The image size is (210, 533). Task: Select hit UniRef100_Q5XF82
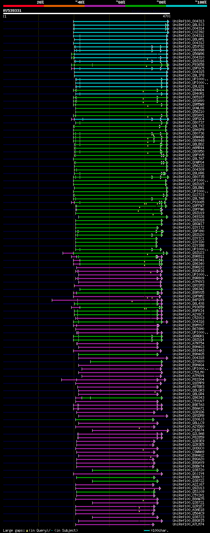coord(188,47)
